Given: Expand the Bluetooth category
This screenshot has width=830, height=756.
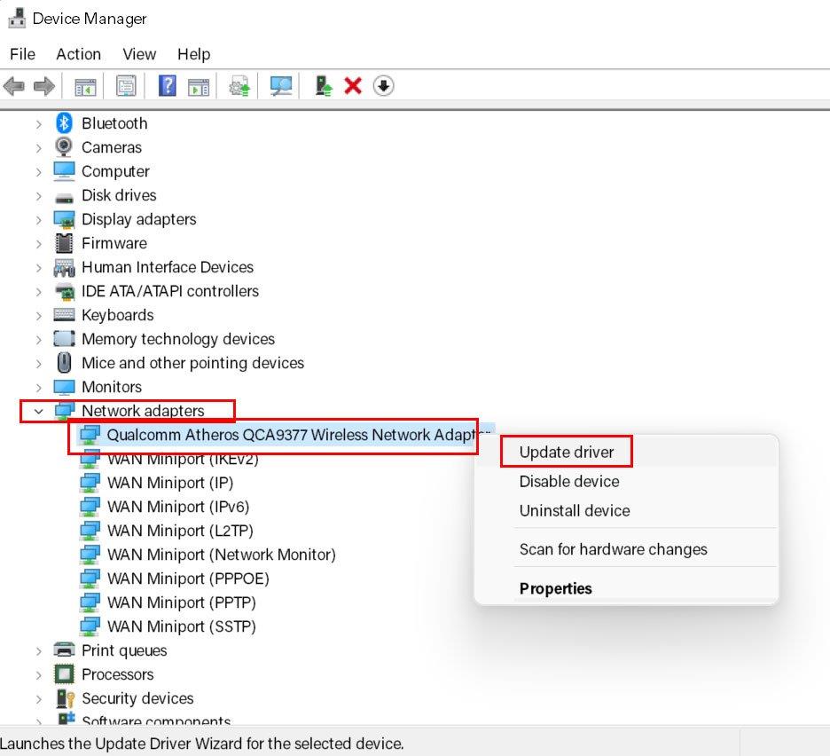Looking at the screenshot, I should 38,123.
